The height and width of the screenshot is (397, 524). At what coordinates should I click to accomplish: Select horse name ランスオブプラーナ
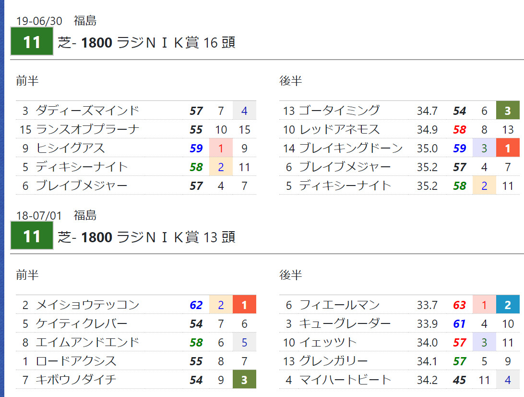(x=87, y=129)
